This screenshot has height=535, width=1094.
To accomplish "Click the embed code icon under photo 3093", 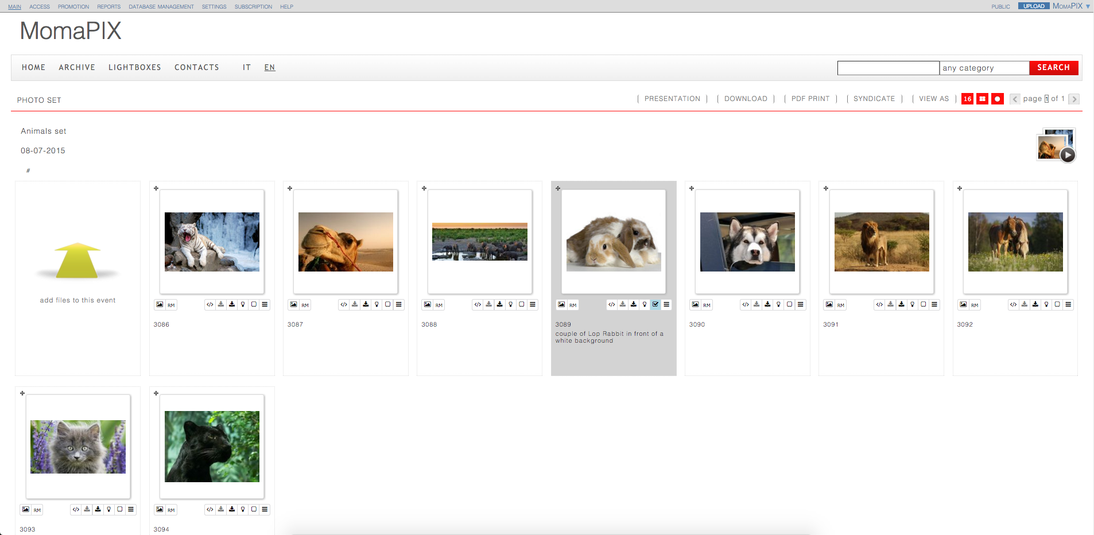I will coord(76,510).
